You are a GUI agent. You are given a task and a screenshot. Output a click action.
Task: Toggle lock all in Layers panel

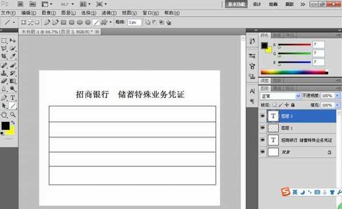[293, 105]
